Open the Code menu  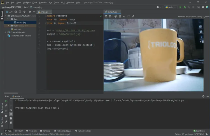(x=35, y=3)
